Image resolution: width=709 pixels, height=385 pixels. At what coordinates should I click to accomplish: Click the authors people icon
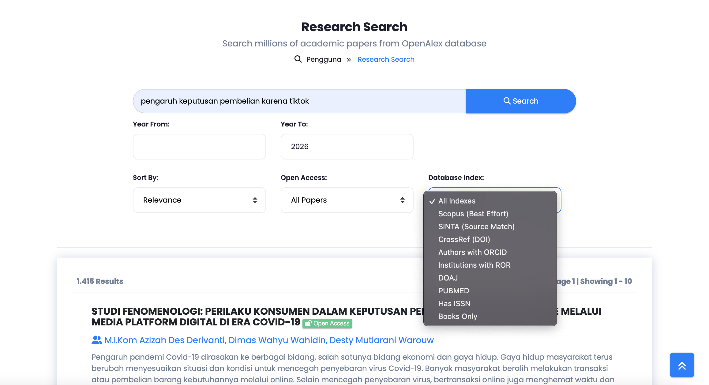click(x=97, y=340)
